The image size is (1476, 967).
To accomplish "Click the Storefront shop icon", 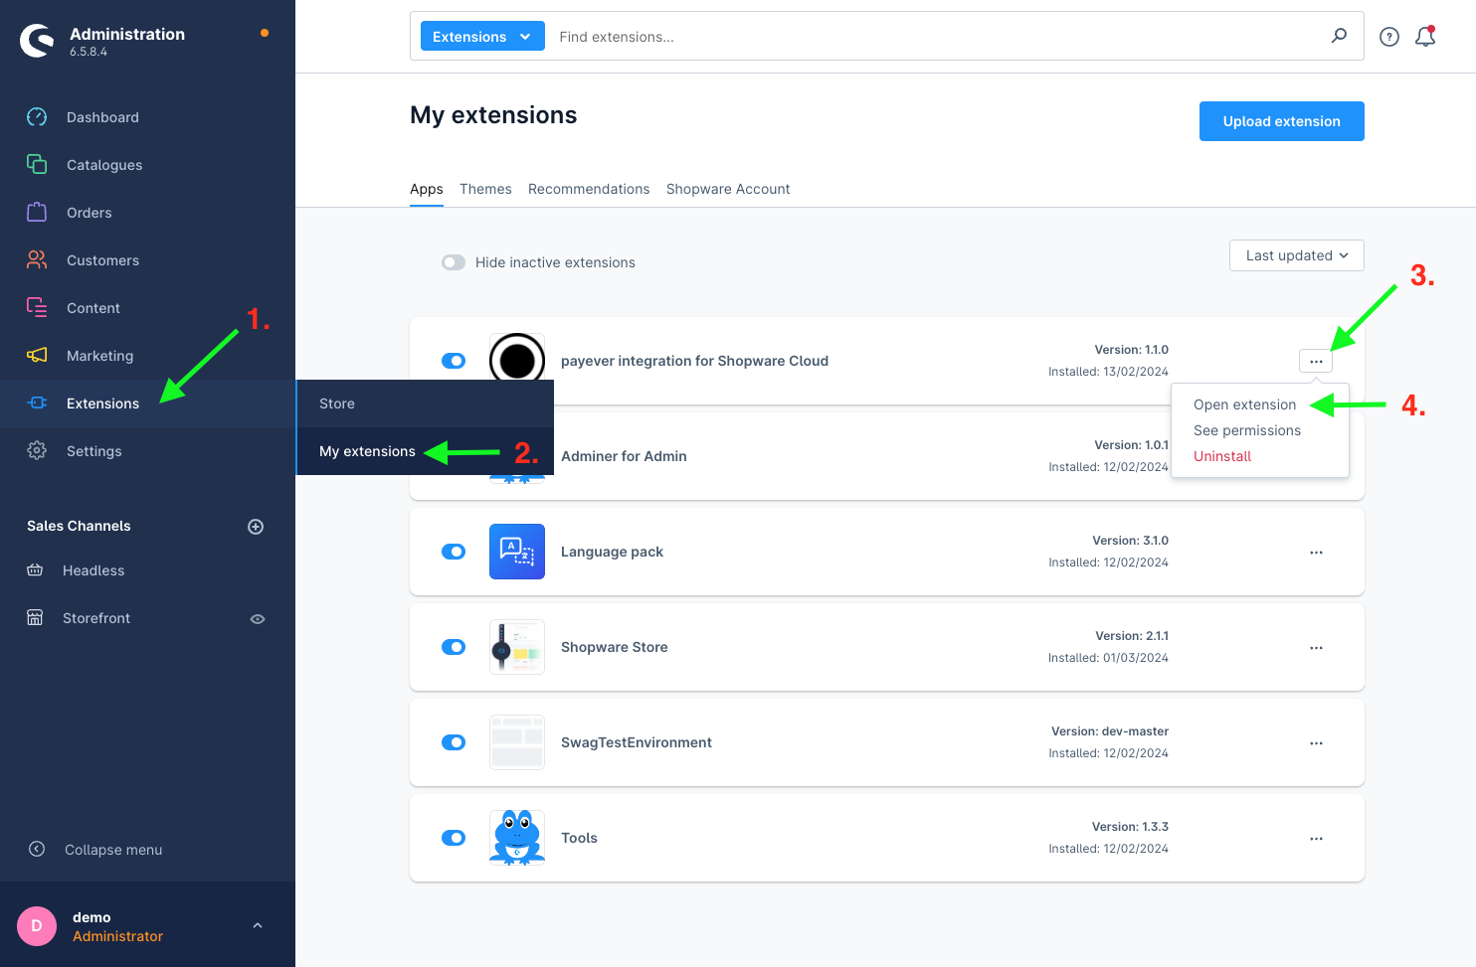I will (35, 618).
